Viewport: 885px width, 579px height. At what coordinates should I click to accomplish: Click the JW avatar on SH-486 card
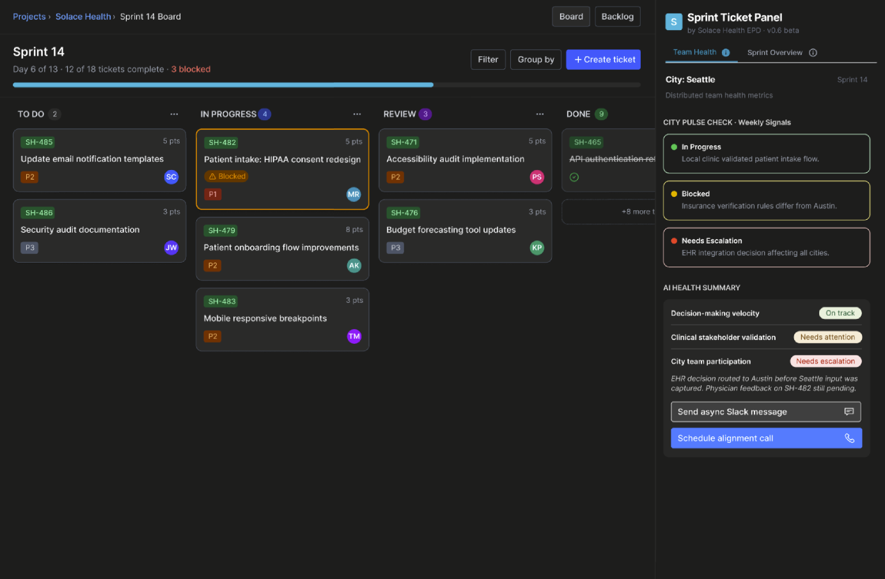(x=171, y=248)
